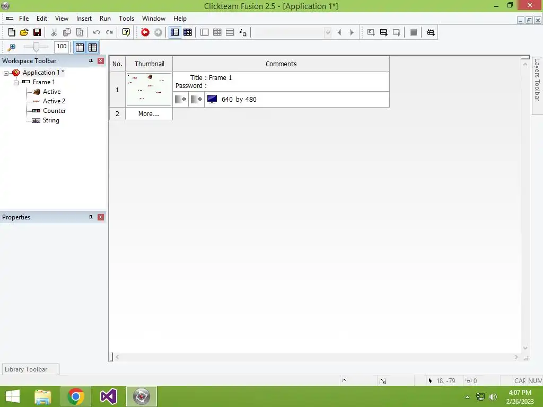Open the Tools menu

[x=126, y=19]
